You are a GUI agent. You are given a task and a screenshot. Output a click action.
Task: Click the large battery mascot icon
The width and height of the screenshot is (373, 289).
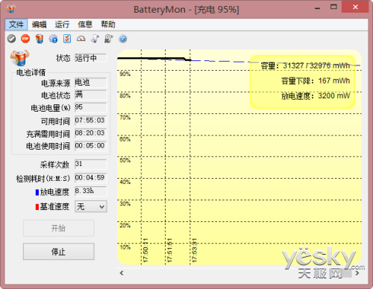click(20, 58)
